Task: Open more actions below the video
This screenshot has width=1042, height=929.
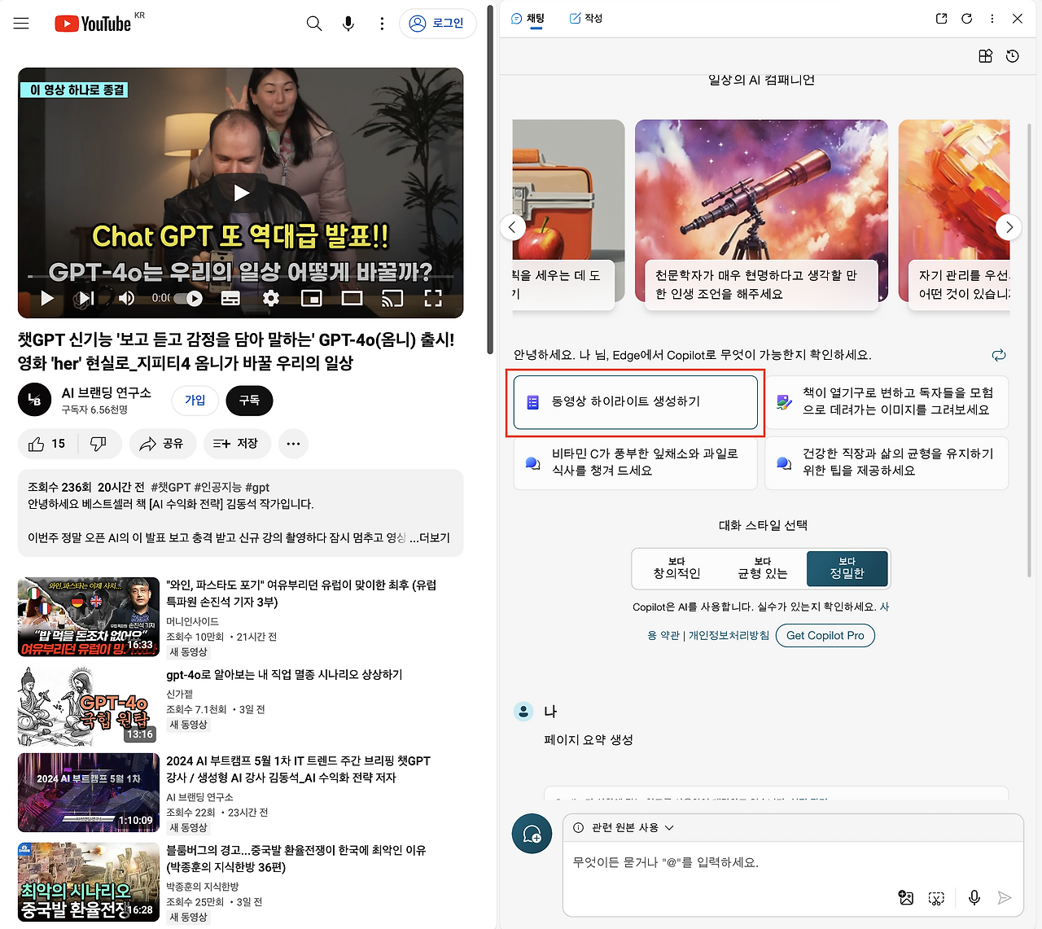Action: (x=293, y=444)
